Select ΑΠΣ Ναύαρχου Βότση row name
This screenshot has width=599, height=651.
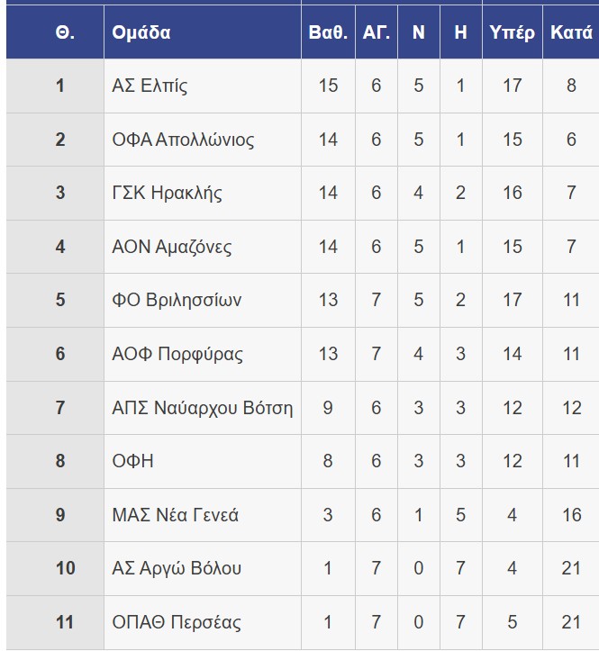[203, 408]
